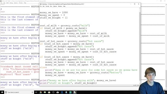Click the cost_of_hot_sauce = grocery_costs line
The height and width of the screenshot is (94, 167).
tap(72, 41)
